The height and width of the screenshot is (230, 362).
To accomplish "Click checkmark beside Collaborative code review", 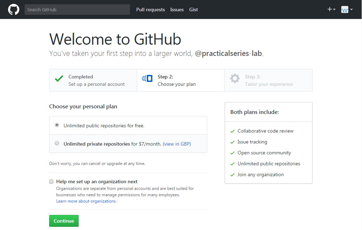I will [232, 131].
